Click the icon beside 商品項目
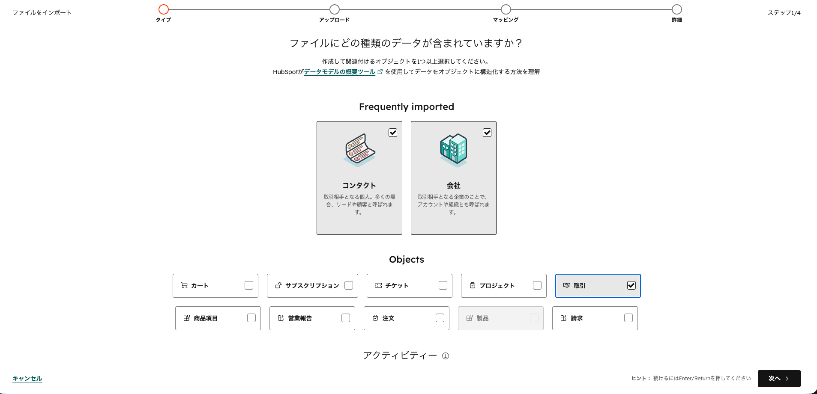817x394 pixels. (x=187, y=318)
